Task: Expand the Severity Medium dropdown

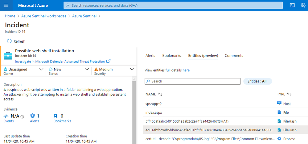Action: pyautogui.click(x=132, y=69)
